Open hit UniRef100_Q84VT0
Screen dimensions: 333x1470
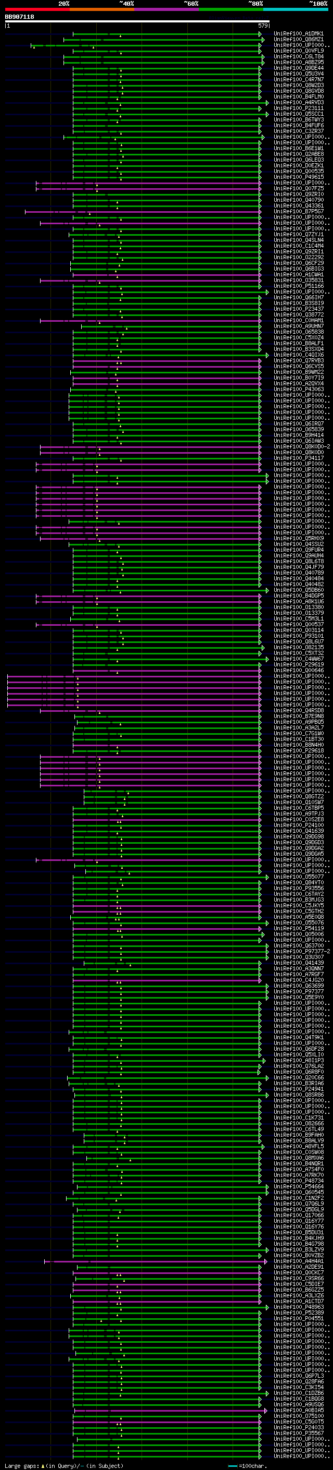coord(299,883)
